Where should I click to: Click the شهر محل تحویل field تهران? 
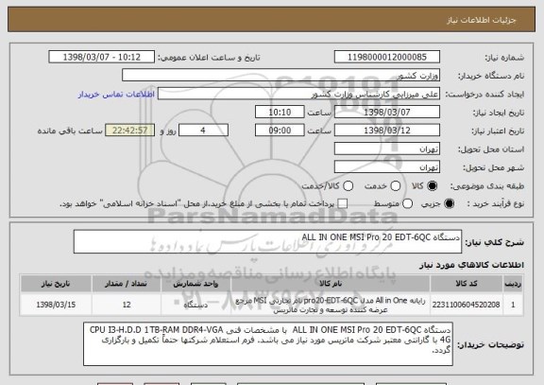click(x=387, y=167)
